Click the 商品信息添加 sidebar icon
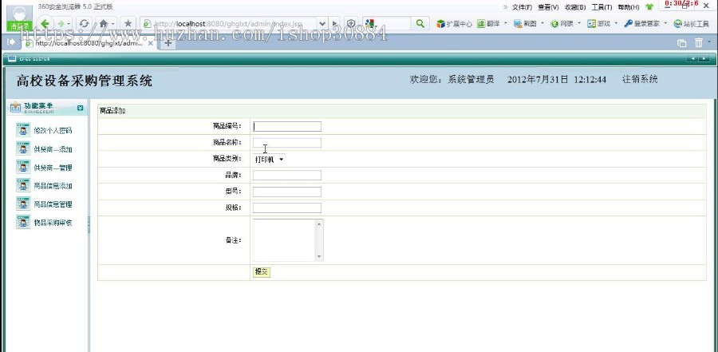The width and height of the screenshot is (718, 352). coord(23,185)
